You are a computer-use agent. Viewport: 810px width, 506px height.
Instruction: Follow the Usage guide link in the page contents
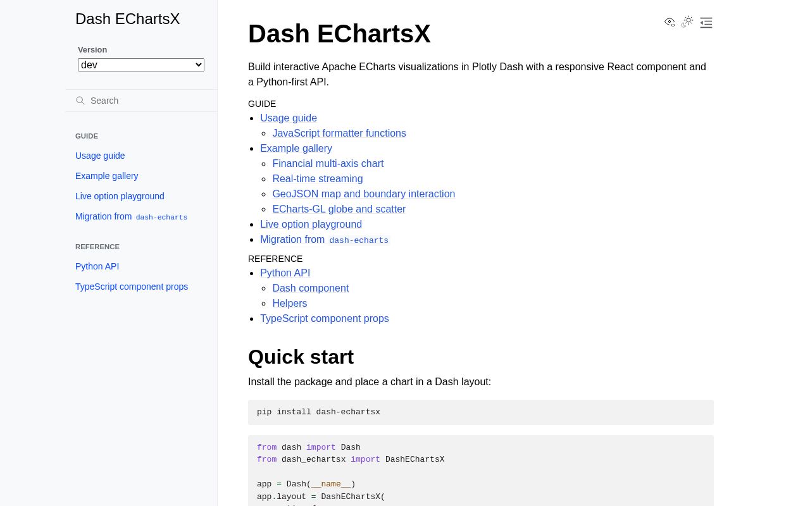(x=289, y=118)
